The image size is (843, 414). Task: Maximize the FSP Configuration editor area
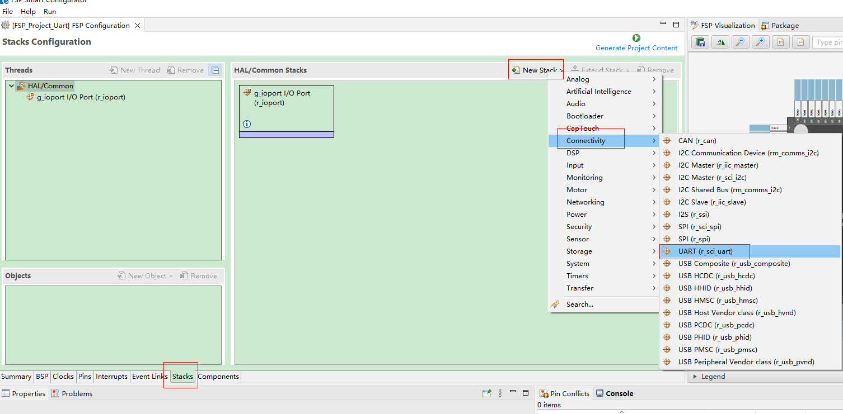676,25
